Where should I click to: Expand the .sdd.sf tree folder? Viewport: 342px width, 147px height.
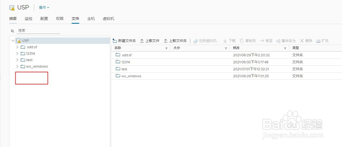click(x=17, y=47)
